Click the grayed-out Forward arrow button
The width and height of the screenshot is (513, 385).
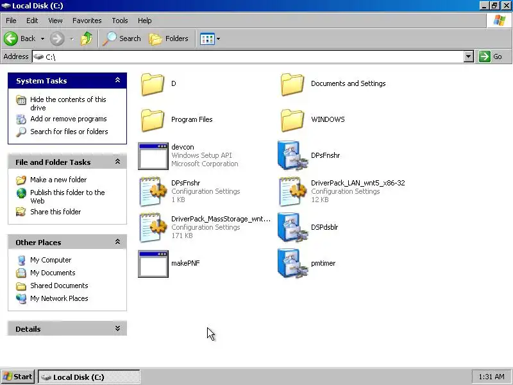click(57, 38)
